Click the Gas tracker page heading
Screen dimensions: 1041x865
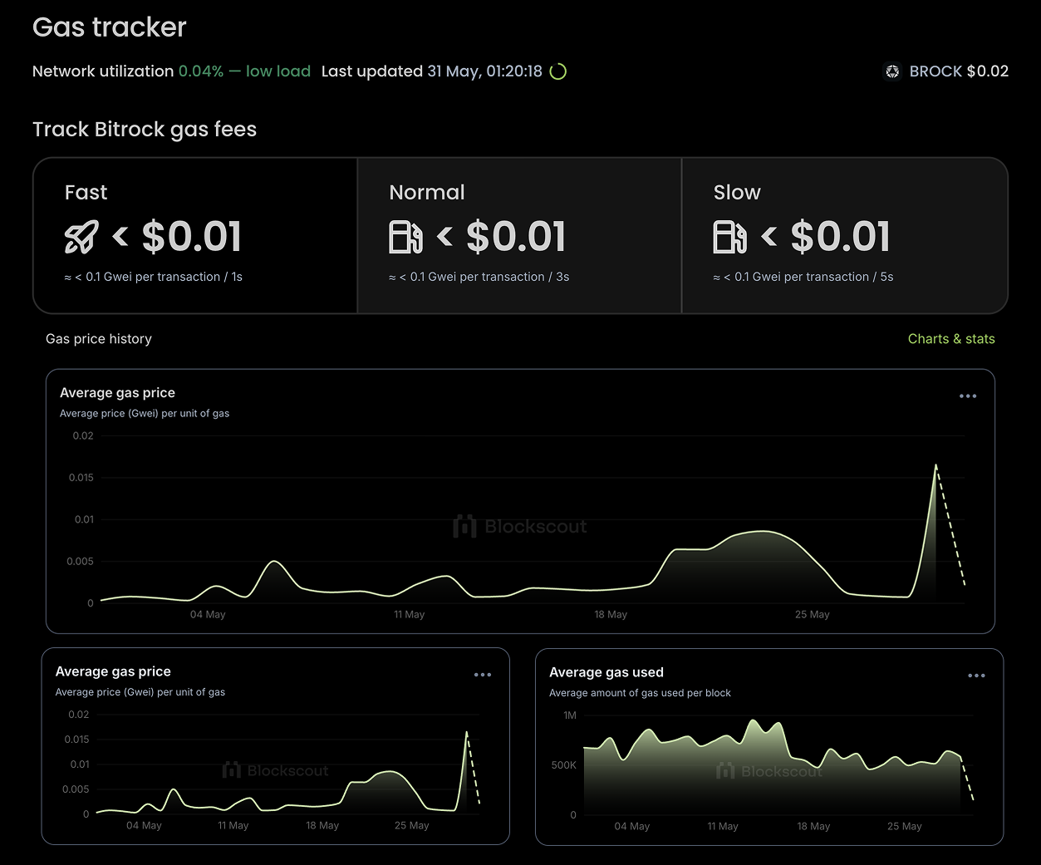(x=110, y=27)
